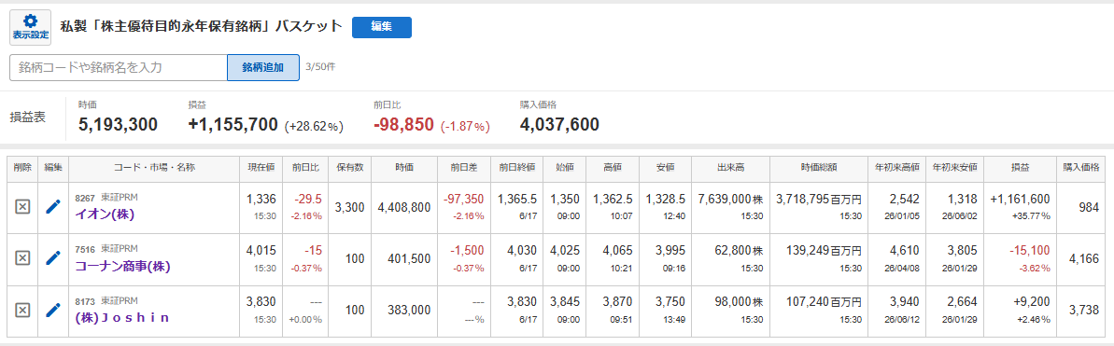Open the イオン(株) stock link
Image resolution: width=1114 pixels, height=346 pixels.
106,214
